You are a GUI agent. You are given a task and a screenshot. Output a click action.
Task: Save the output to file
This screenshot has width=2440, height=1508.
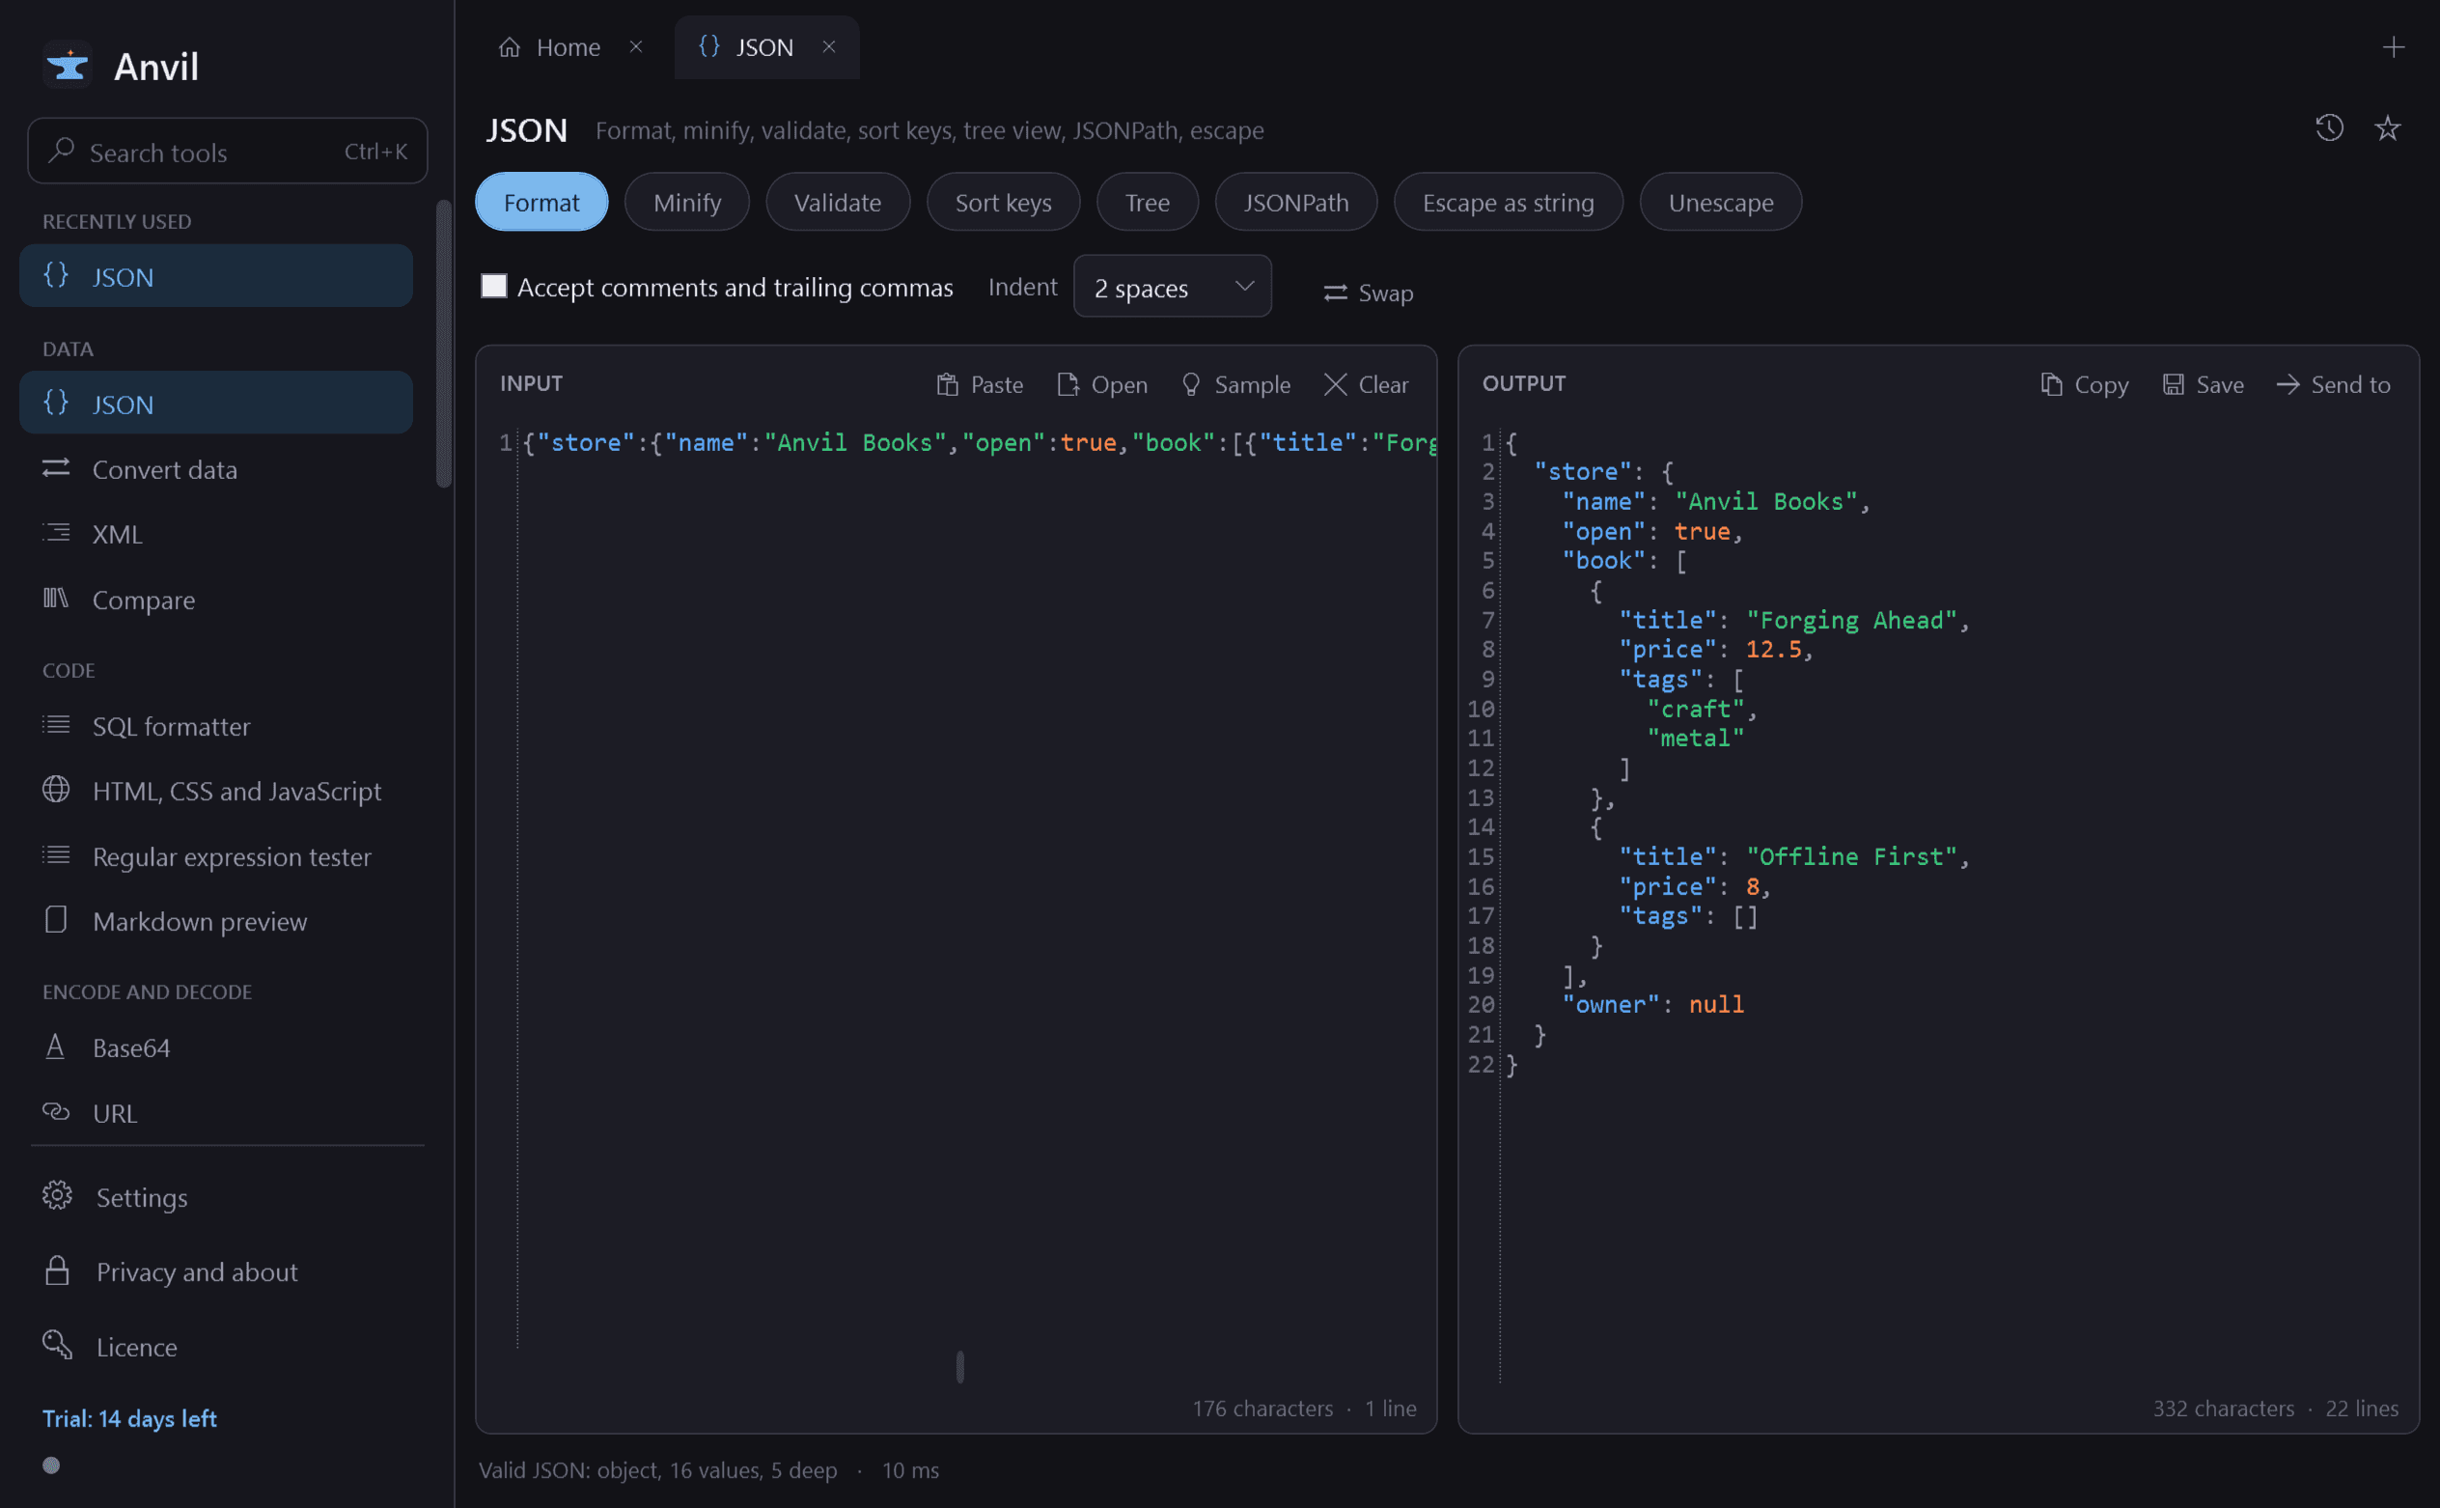click(2203, 384)
